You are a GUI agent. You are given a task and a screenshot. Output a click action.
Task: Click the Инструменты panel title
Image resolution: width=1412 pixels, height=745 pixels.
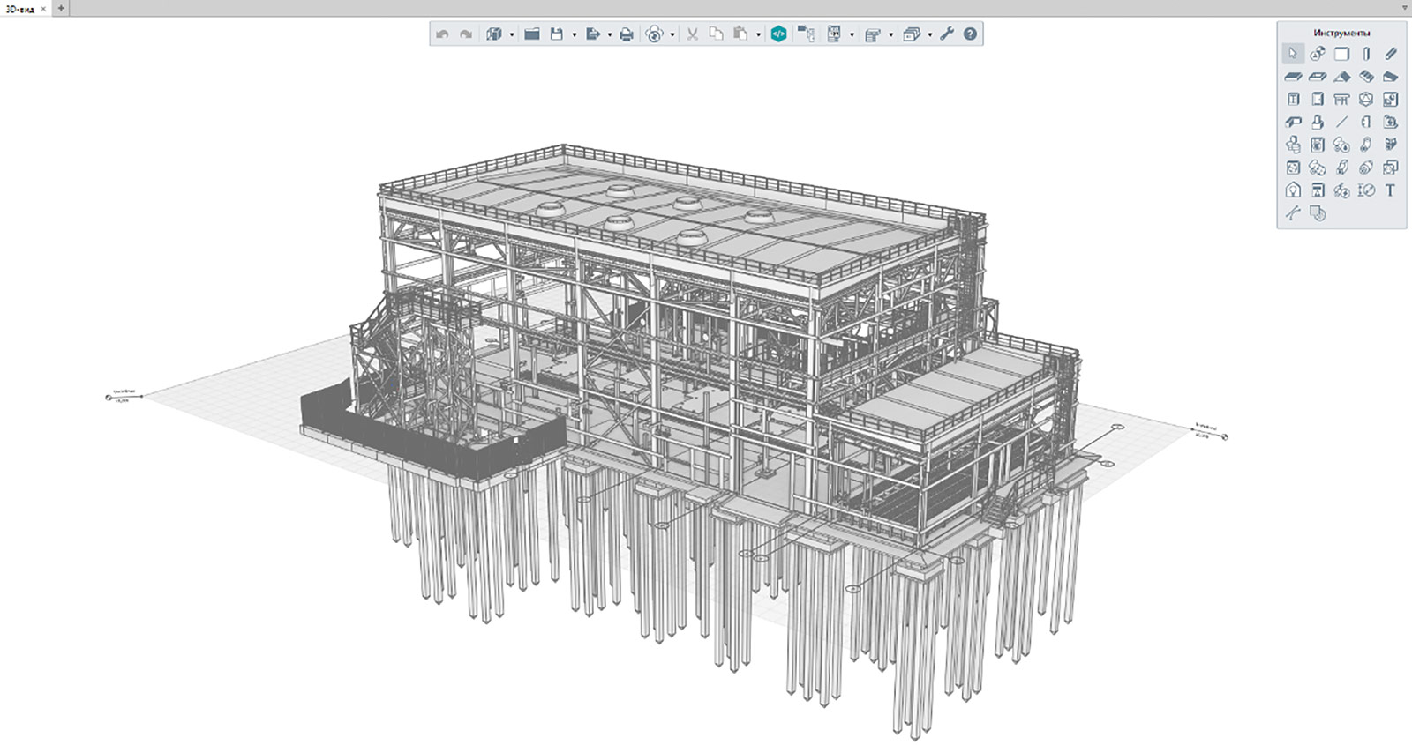tap(1341, 33)
